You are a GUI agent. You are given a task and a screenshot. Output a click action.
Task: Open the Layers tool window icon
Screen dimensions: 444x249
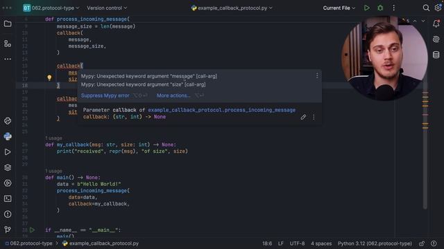(x=8, y=167)
